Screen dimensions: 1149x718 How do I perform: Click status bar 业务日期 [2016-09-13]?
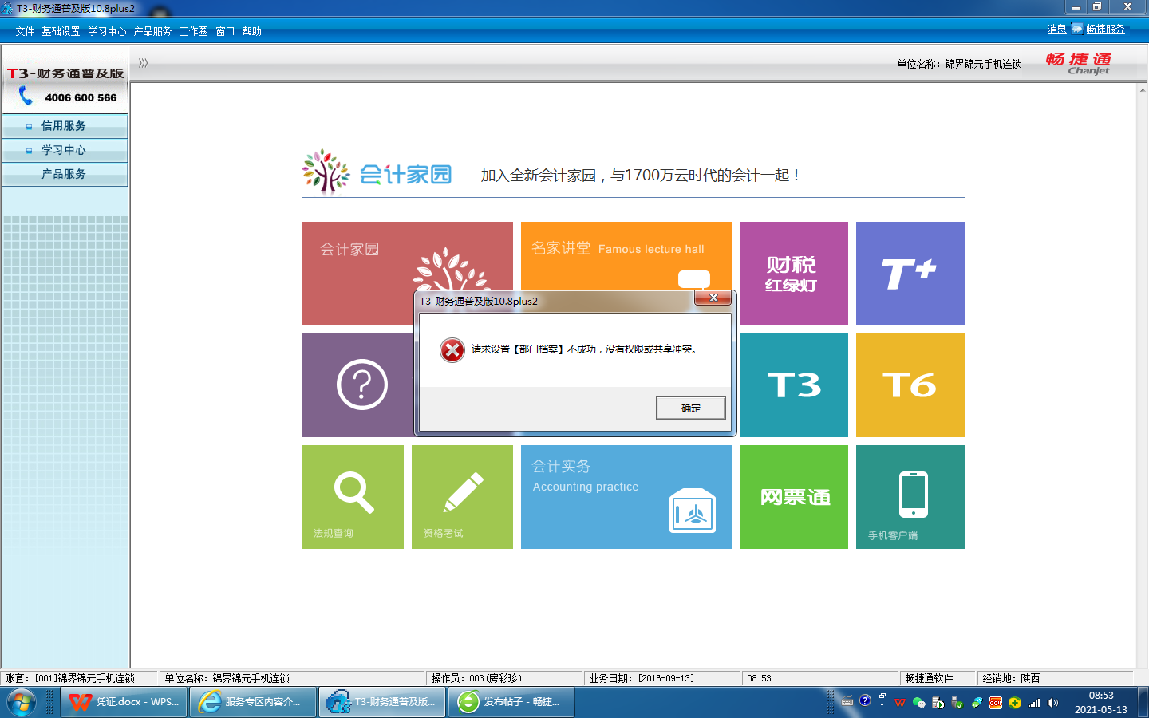coord(642,678)
